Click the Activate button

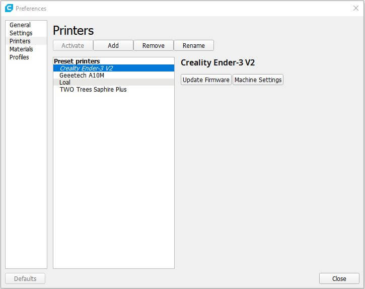[x=72, y=45]
